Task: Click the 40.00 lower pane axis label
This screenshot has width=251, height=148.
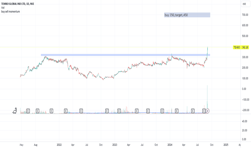Action: point(244,121)
